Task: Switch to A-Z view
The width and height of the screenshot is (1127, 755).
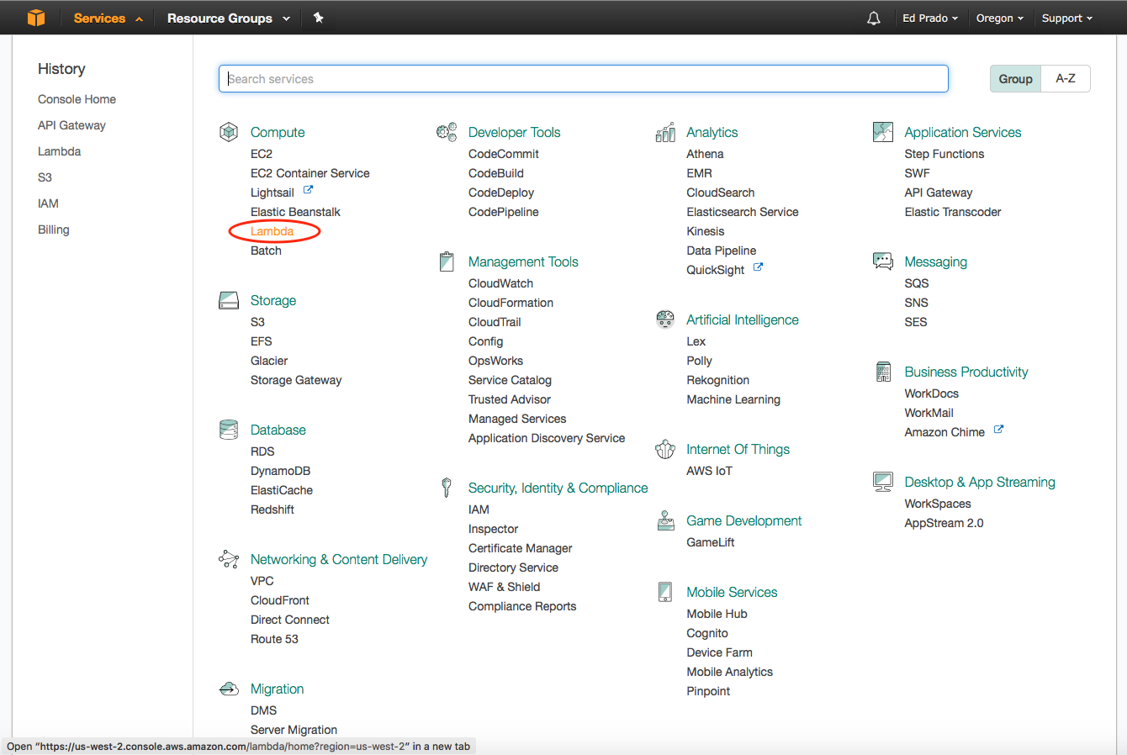Action: pos(1066,79)
